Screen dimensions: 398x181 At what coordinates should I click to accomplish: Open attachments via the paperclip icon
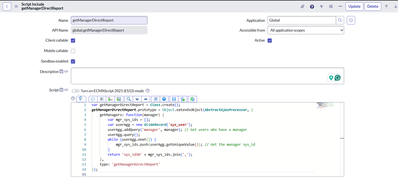[x=303, y=7]
